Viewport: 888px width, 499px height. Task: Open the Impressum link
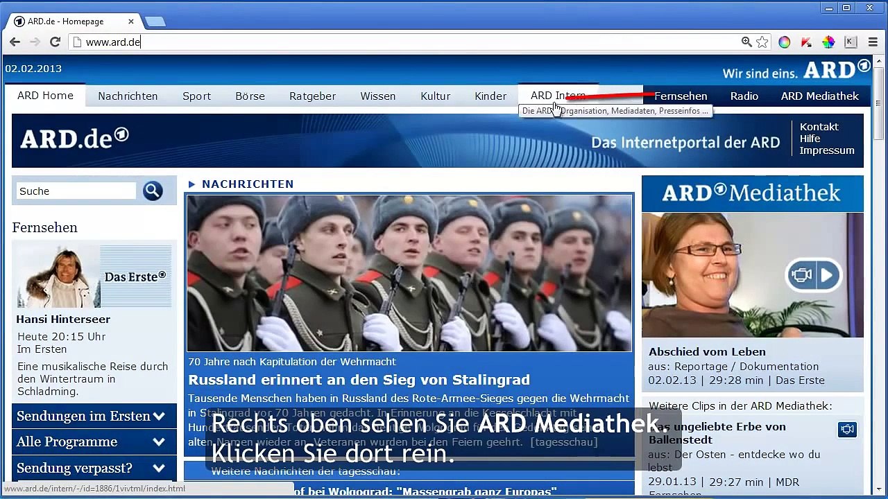pos(827,150)
